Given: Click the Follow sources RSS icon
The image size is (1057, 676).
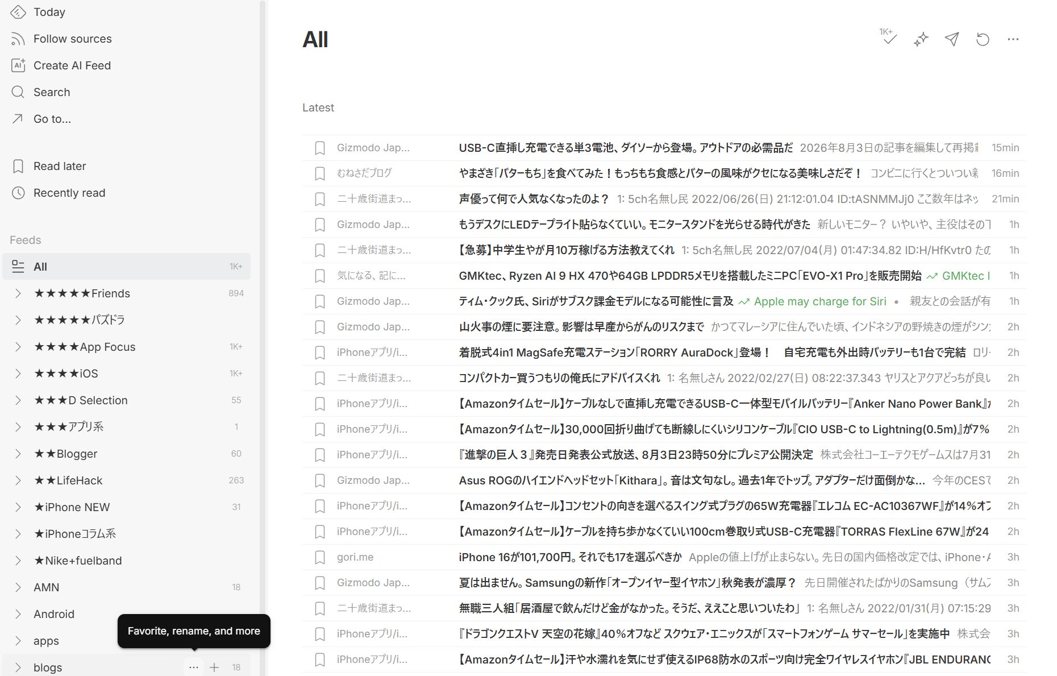Looking at the screenshot, I should 18,39.
